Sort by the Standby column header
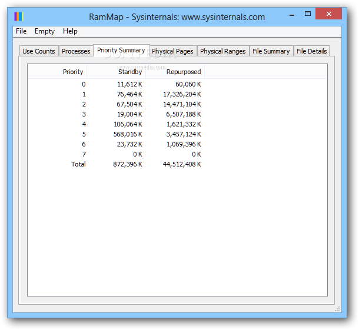Viewport: 359px width, 330px height. pos(117,72)
